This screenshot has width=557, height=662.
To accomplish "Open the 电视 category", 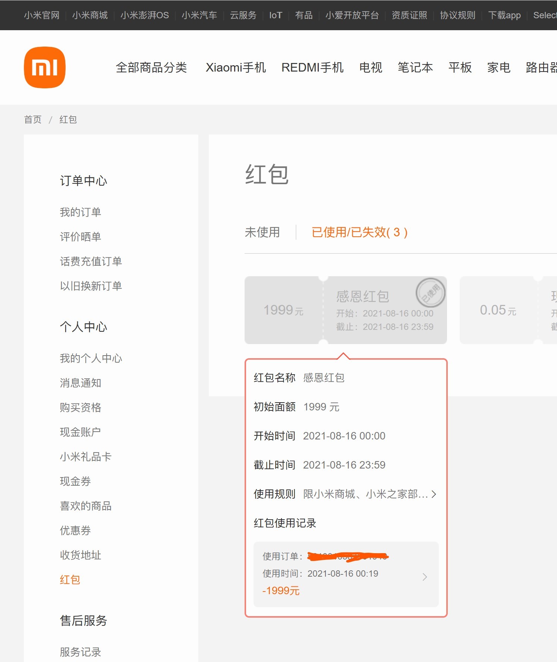I will (371, 67).
